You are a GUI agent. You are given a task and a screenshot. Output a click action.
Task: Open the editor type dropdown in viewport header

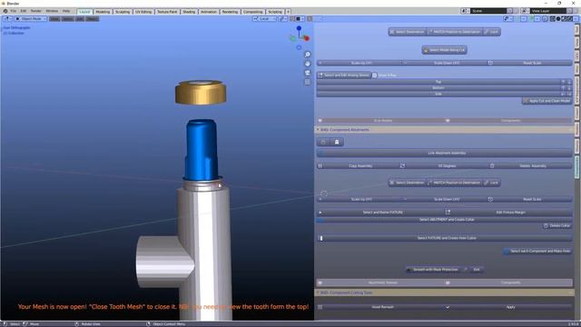coord(7,18)
